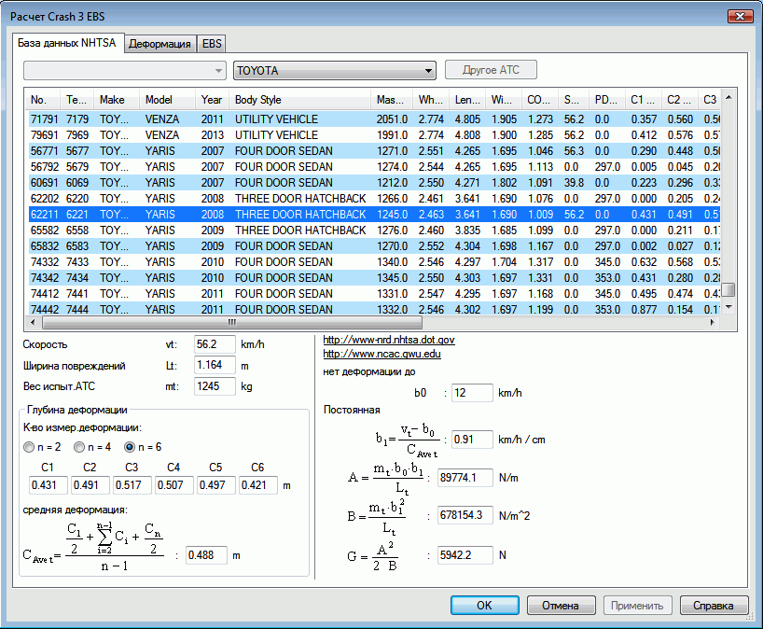Switch to the Деформация tab
Image resolution: width=763 pixels, height=629 pixels.
(160, 44)
